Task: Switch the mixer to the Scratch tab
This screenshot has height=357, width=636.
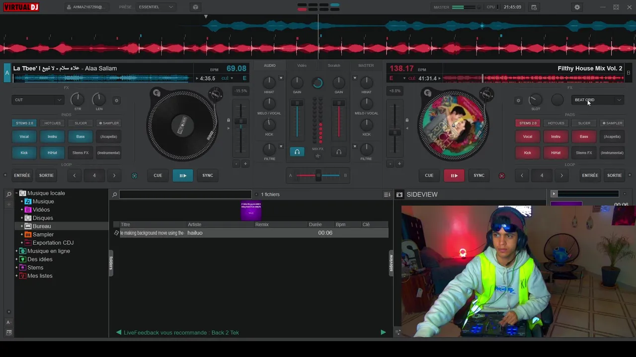Action: 334,65
